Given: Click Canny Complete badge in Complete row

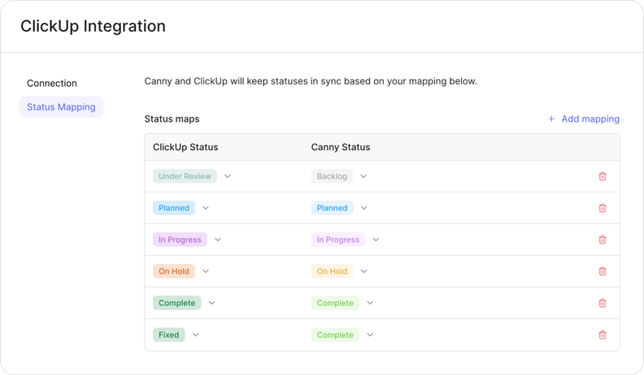Looking at the screenshot, I should point(335,303).
